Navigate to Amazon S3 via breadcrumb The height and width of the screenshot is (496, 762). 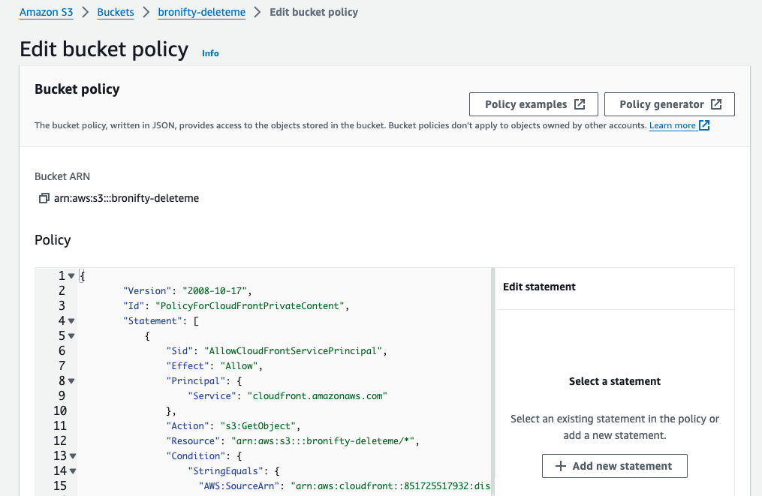click(46, 12)
